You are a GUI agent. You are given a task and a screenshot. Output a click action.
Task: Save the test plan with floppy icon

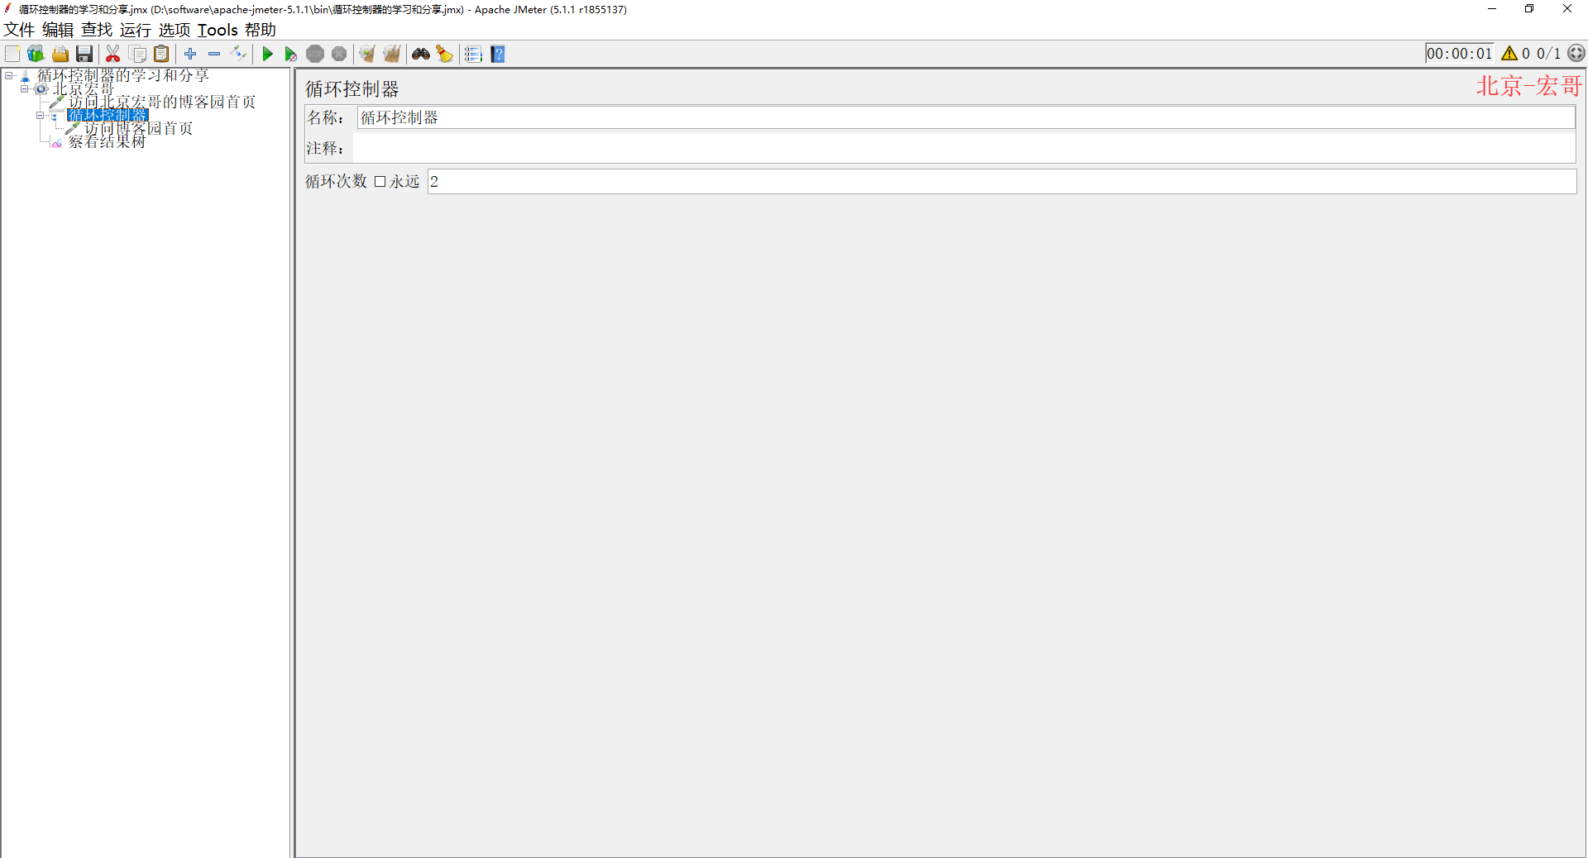pos(84,54)
